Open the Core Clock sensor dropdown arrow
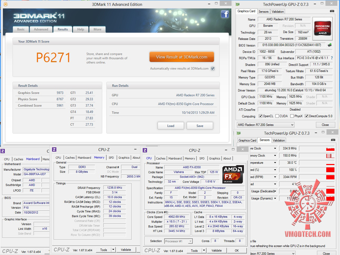The image size is (340, 255). coord(275,148)
